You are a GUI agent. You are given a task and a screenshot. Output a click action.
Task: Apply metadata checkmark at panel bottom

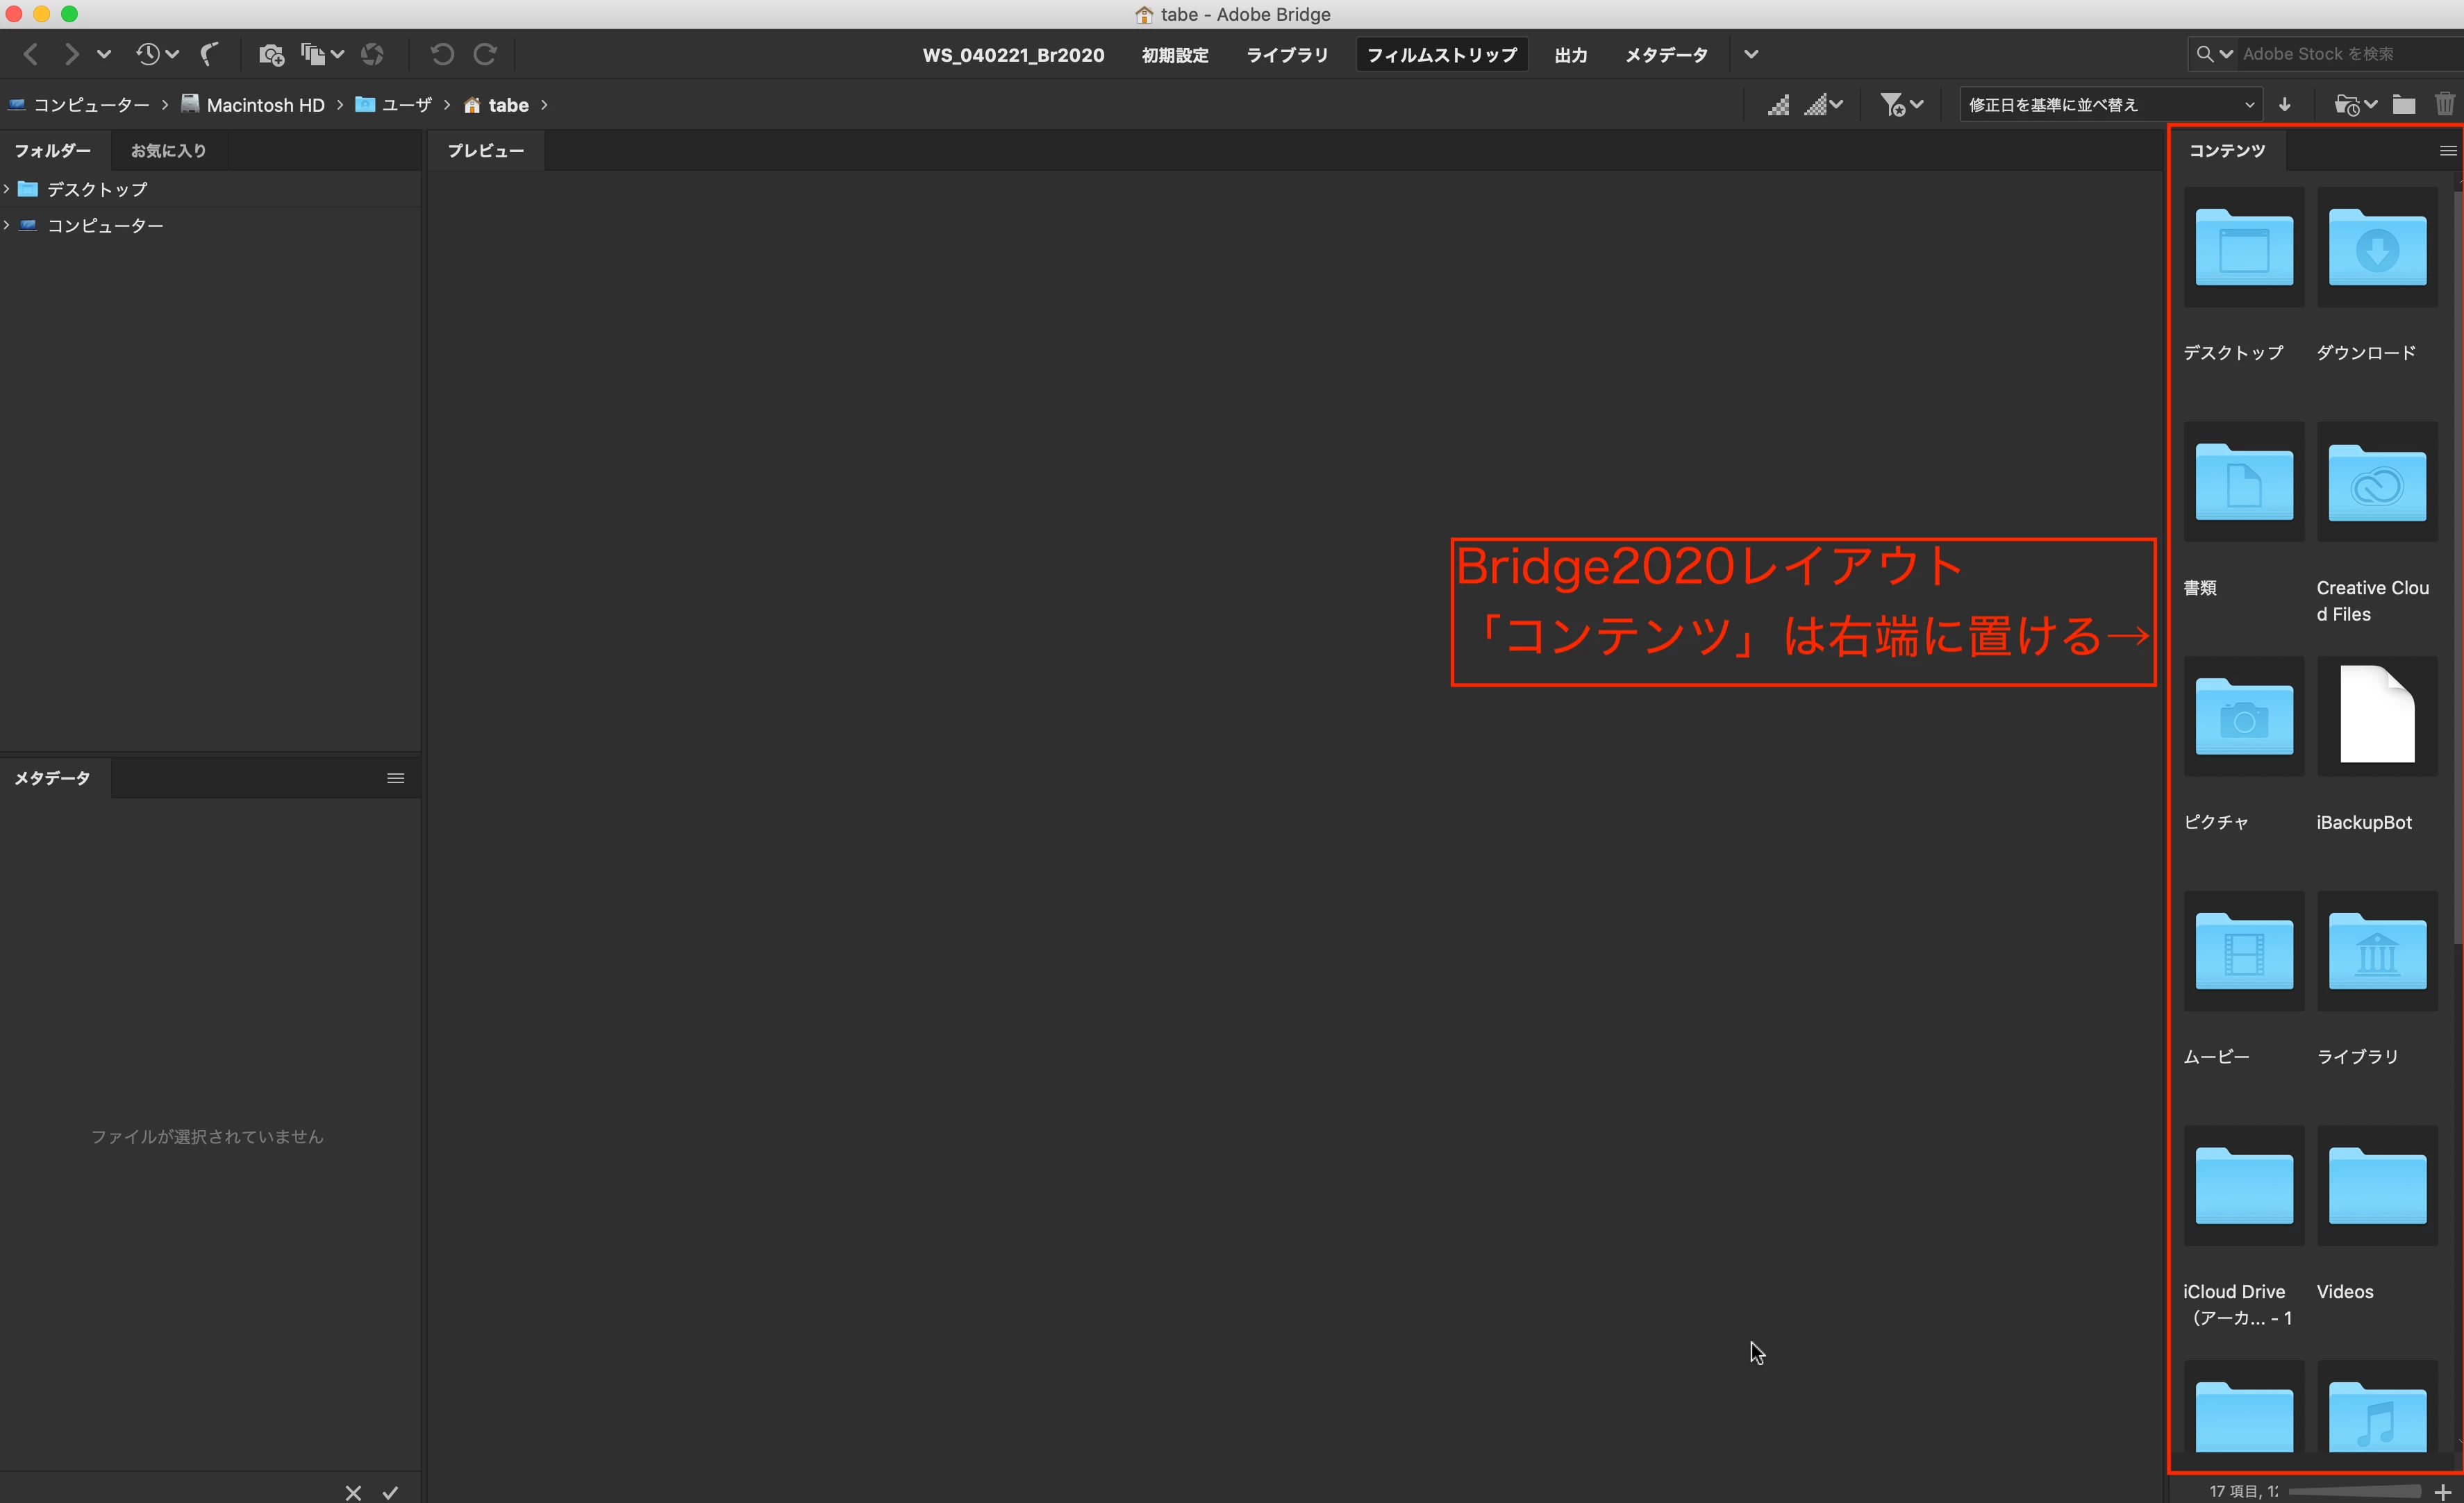(x=390, y=1492)
